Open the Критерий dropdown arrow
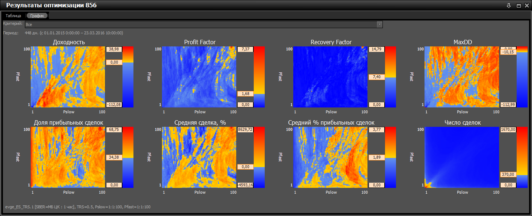The height and width of the screenshot is (216, 532). click(x=380, y=24)
